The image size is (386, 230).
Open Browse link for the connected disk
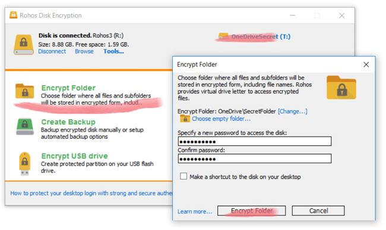click(84, 52)
